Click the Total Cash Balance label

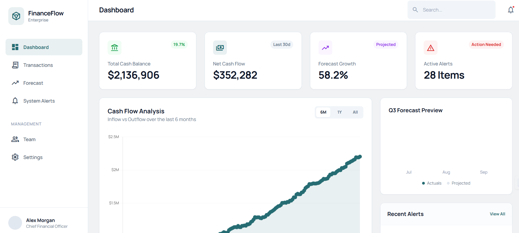[129, 64]
